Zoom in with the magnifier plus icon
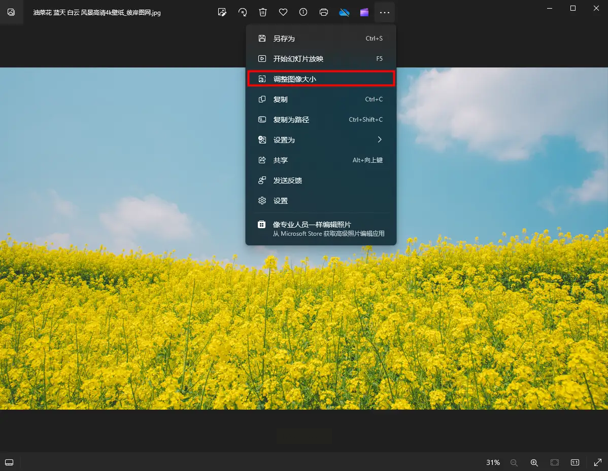This screenshot has height=471, width=608. (534, 462)
